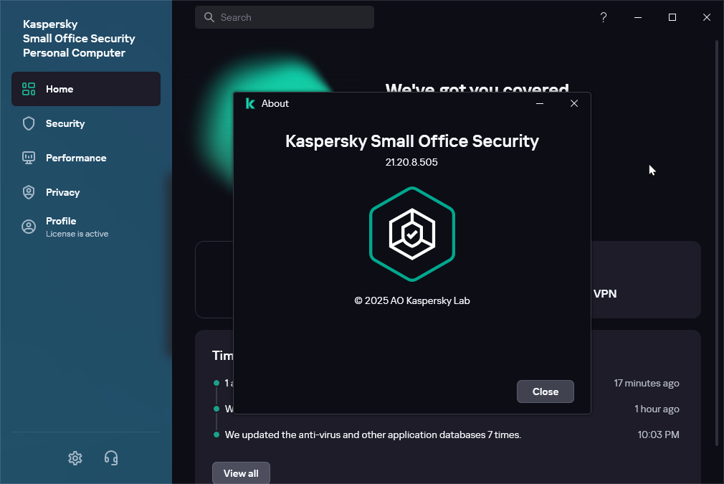The width and height of the screenshot is (724, 484).
Task: Click the Security shield icon
Action: pos(29,123)
